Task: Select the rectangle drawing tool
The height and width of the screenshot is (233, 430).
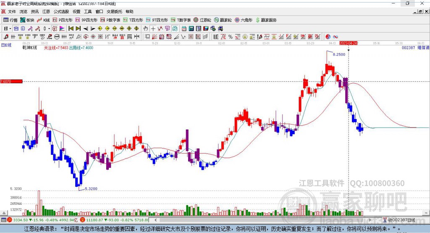Action: [147, 37]
